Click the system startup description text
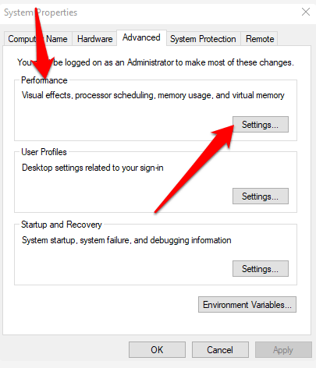 (x=126, y=240)
